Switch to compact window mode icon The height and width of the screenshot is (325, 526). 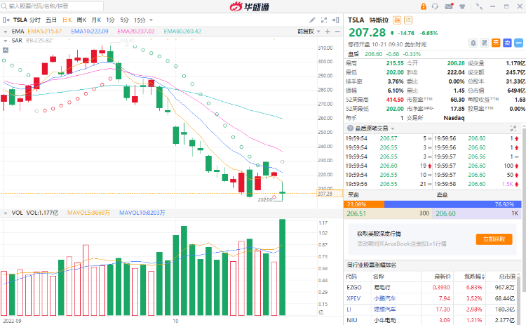tap(480, 6)
